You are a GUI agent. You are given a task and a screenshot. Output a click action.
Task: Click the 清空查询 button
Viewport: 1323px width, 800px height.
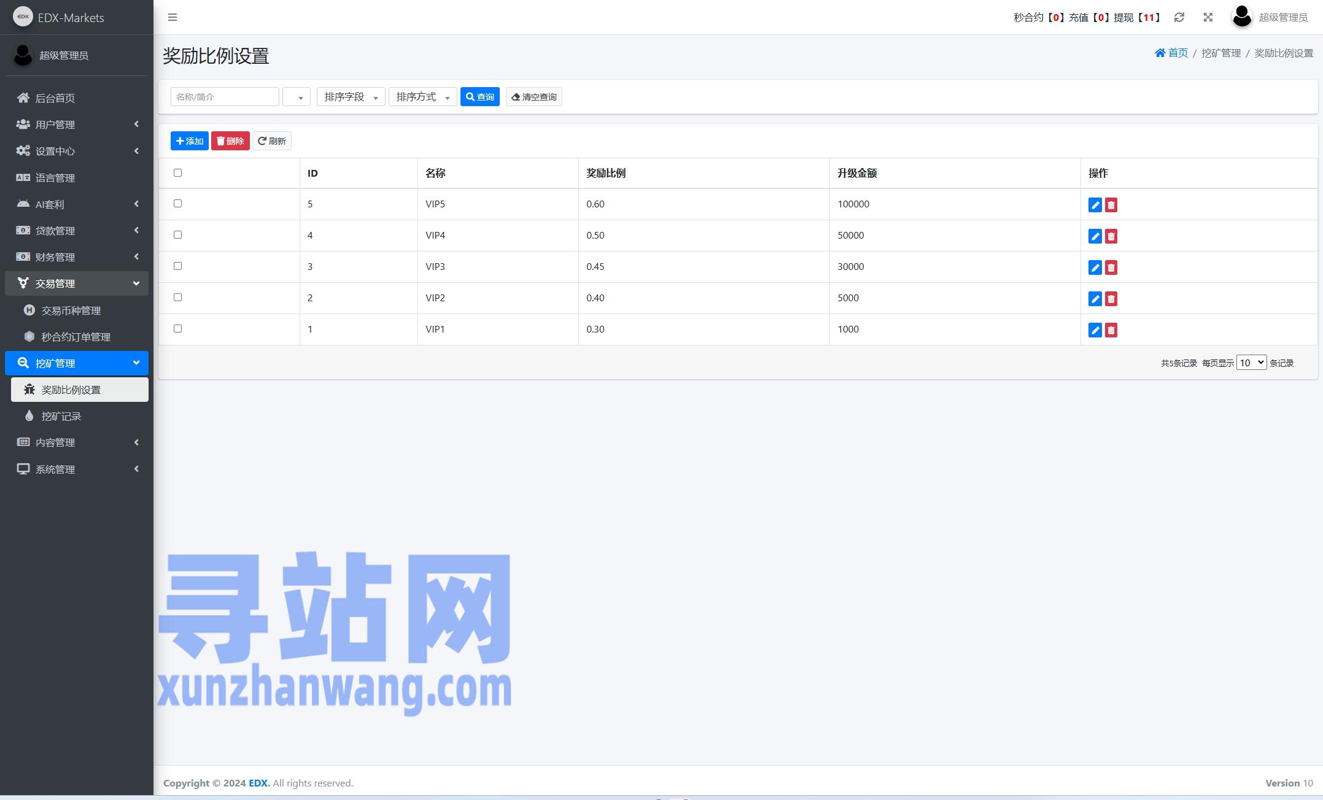coord(533,97)
